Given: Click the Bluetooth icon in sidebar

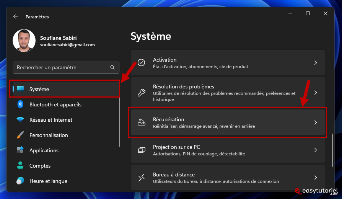Looking at the screenshot, I should click(20, 104).
